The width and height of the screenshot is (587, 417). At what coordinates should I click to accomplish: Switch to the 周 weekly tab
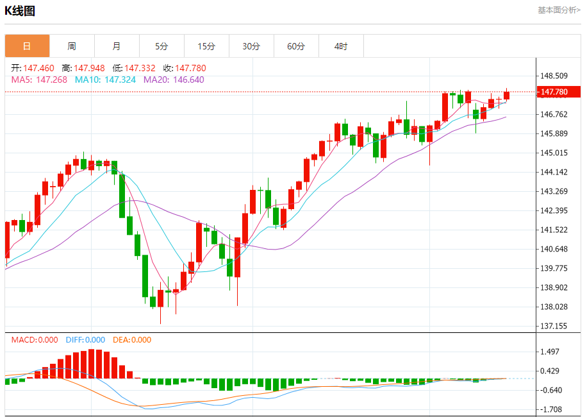(x=72, y=46)
